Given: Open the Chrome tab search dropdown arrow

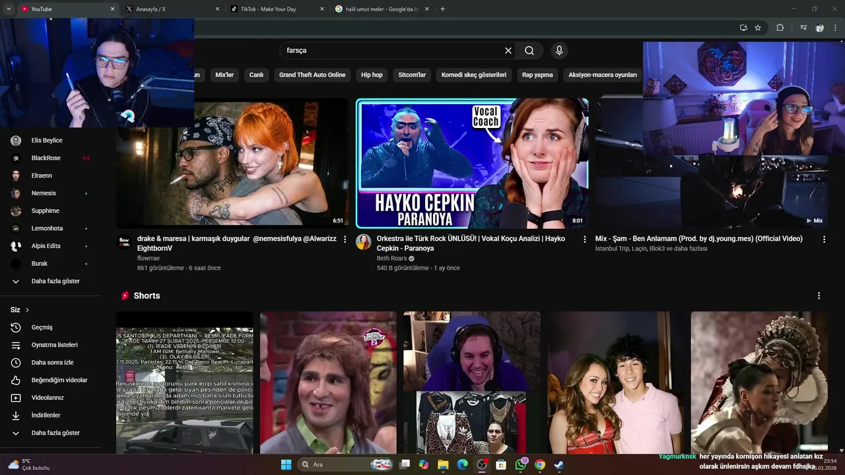Looking at the screenshot, I should click(9, 9).
